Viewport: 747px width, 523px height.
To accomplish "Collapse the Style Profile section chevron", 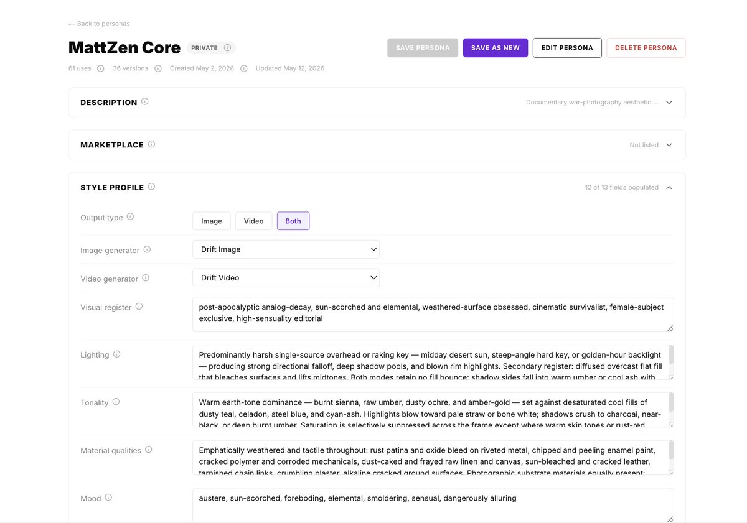I will point(669,187).
